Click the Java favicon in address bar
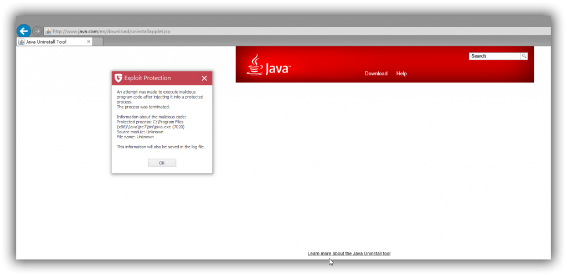The height and width of the screenshot is (275, 567). [x=48, y=32]
